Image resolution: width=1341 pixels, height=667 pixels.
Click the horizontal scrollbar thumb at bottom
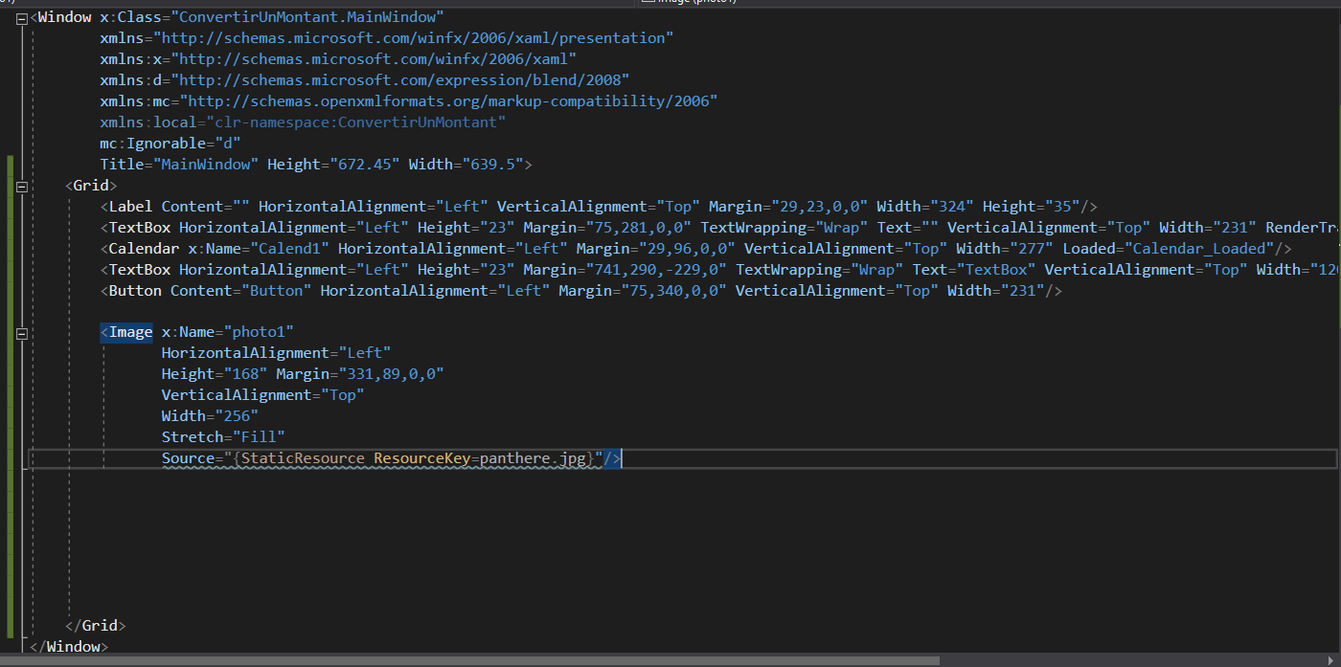[469, 660]
